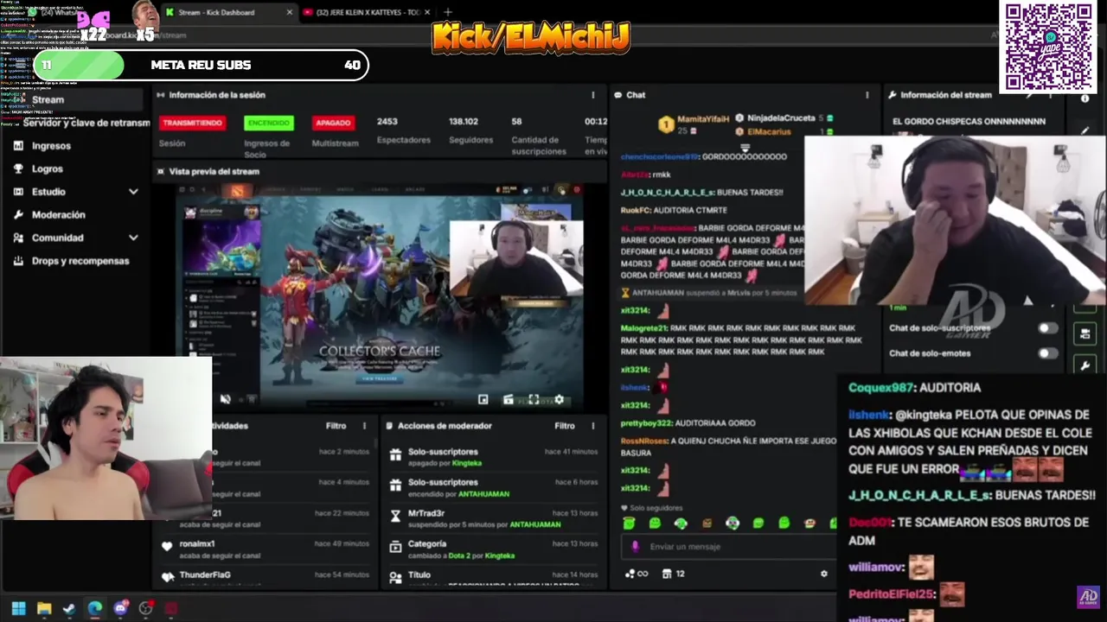Open a new browser tab

[448, 12]
